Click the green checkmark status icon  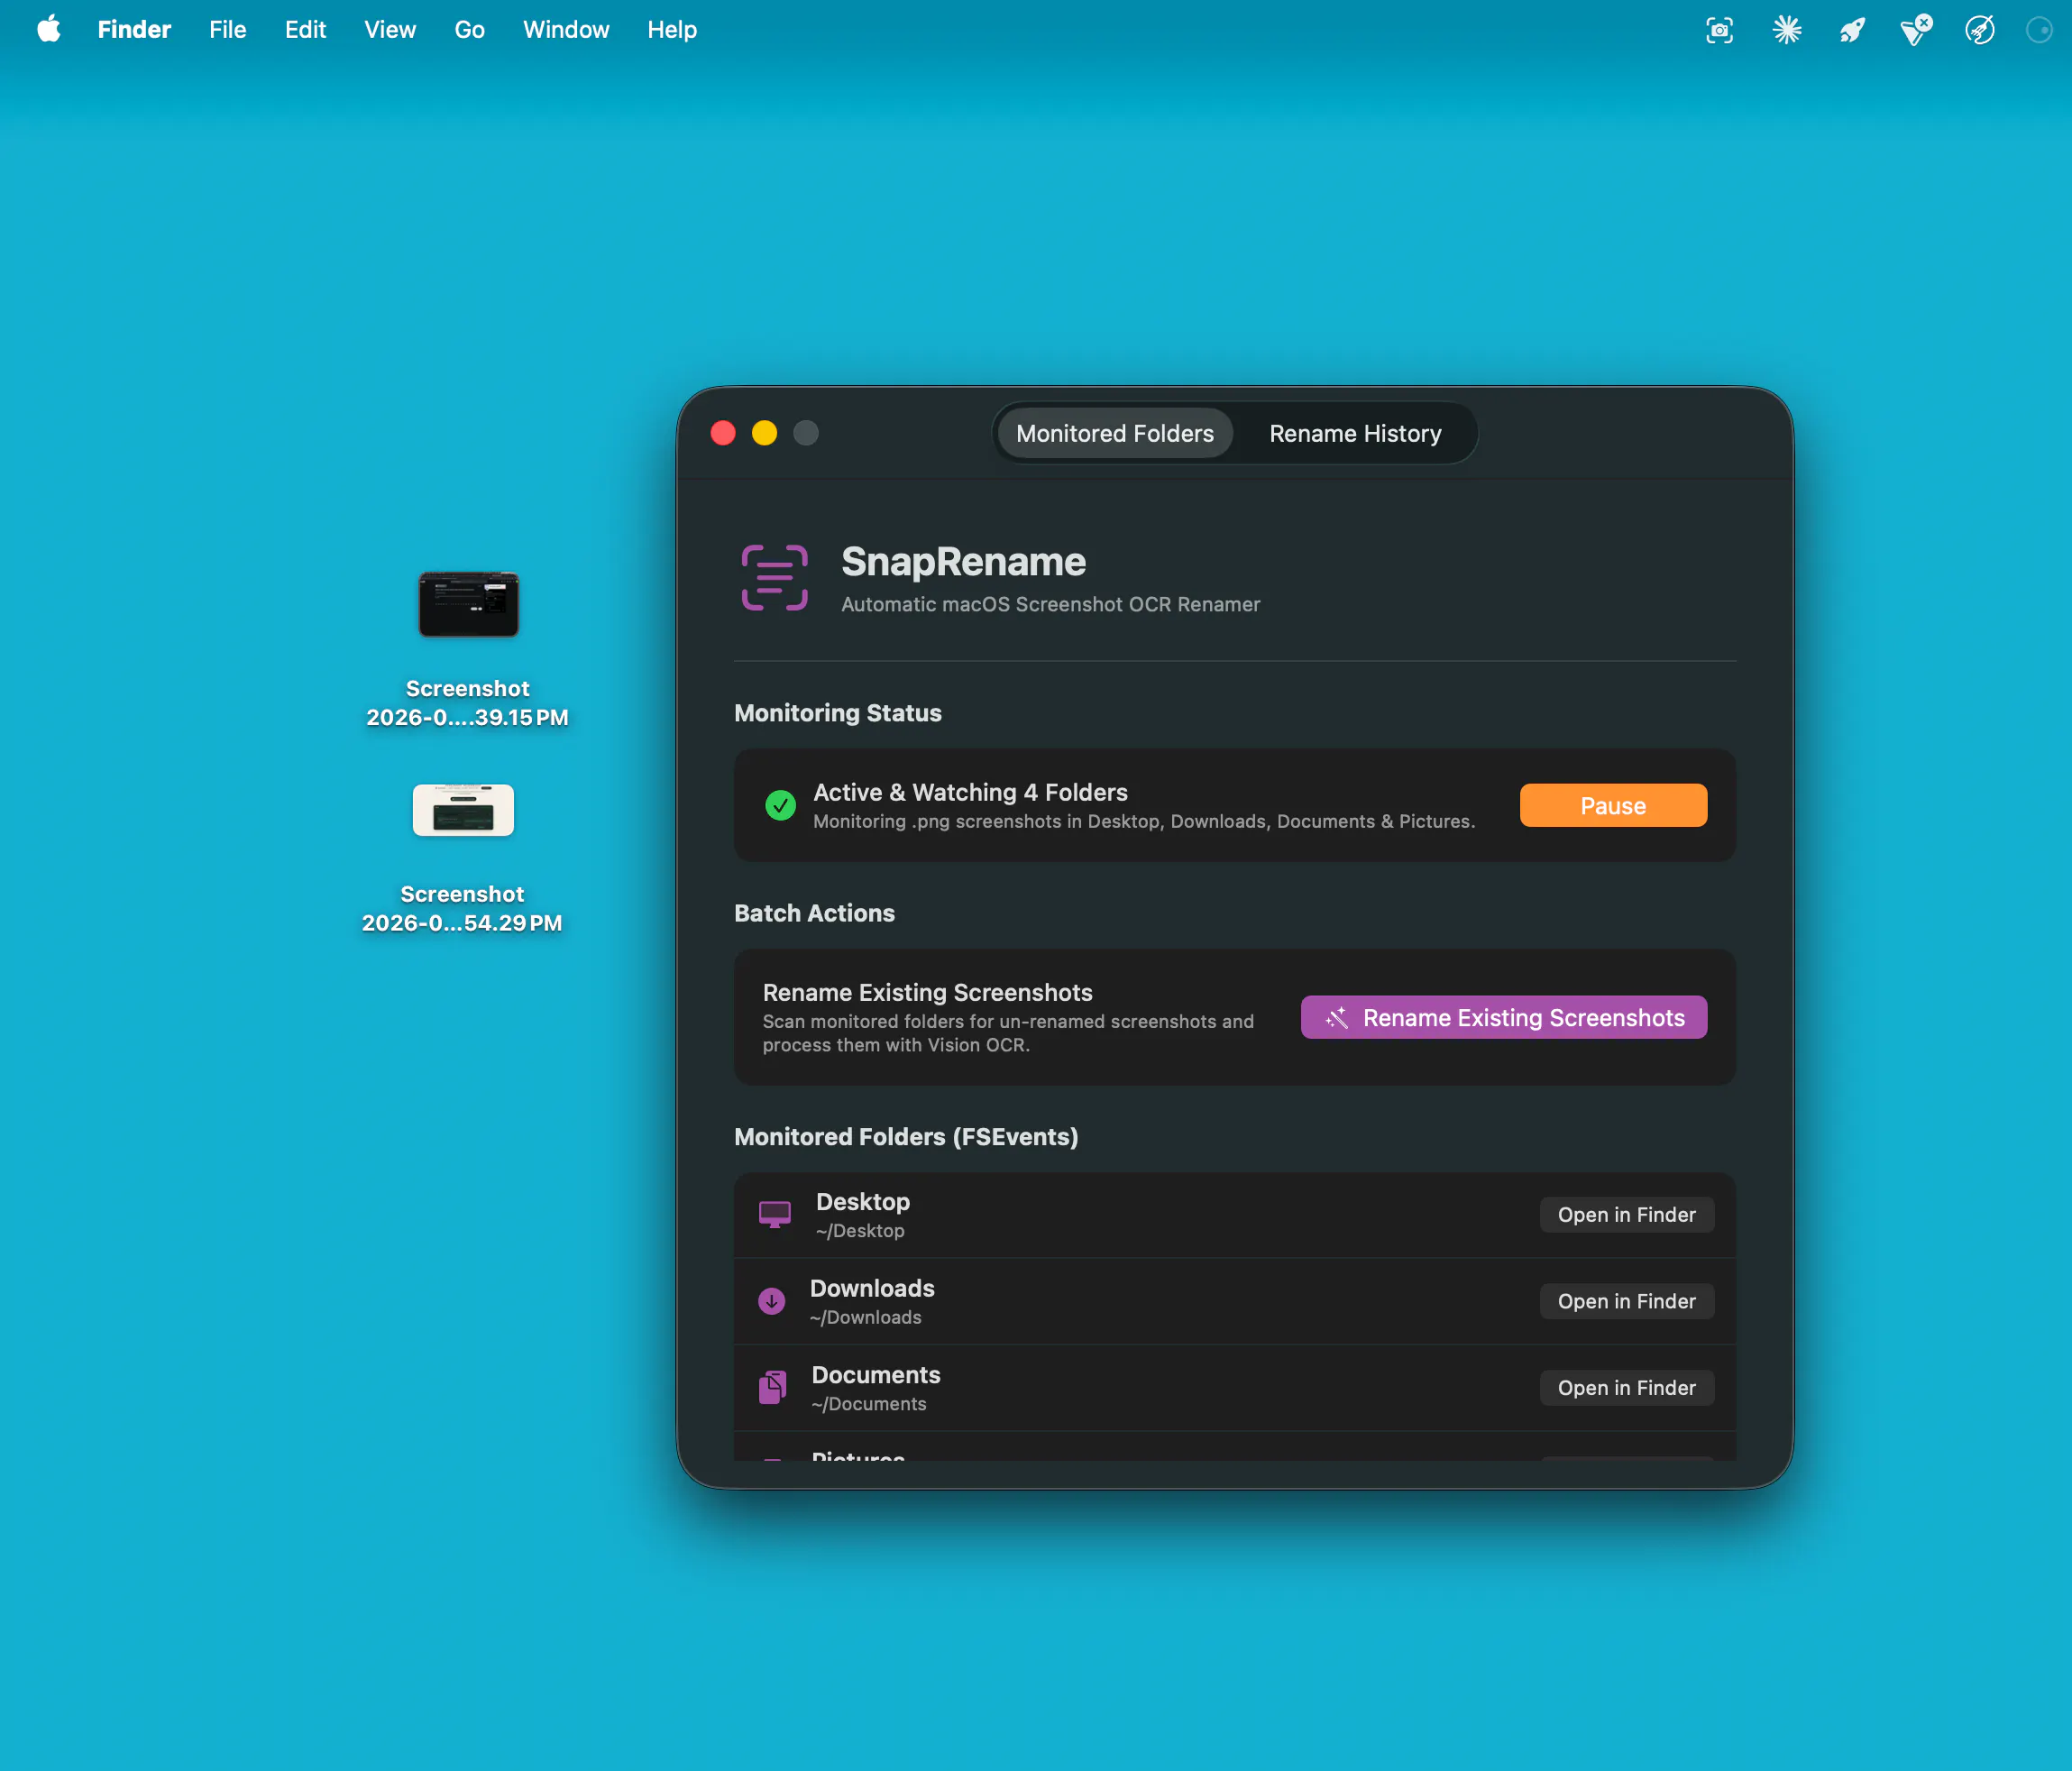pyautogui.click(x=780, y=805)
